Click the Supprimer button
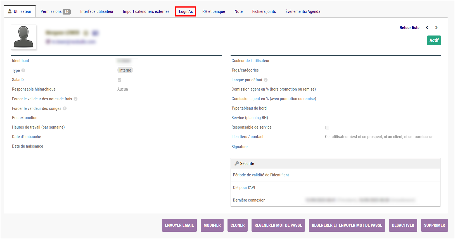455x239 pixels. tap(434, 225)
